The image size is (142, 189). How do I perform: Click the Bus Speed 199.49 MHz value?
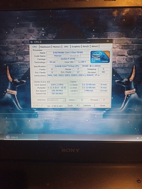[x=57, y=91]
